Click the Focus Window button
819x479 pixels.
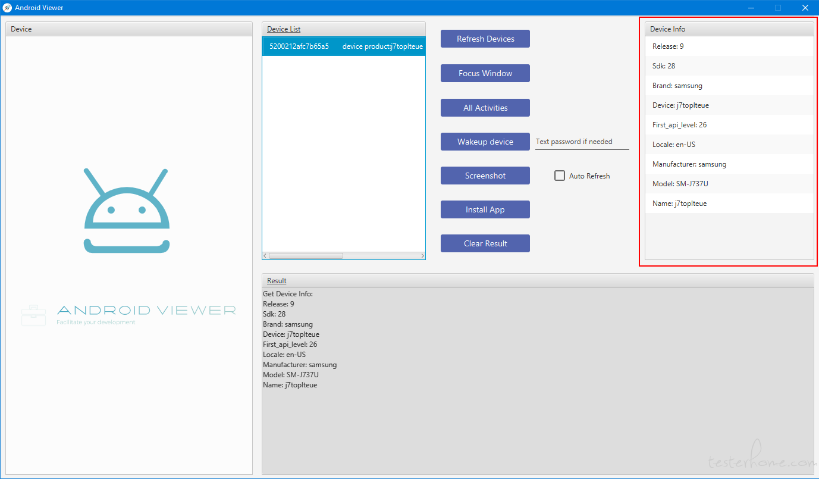coord(485,73)
